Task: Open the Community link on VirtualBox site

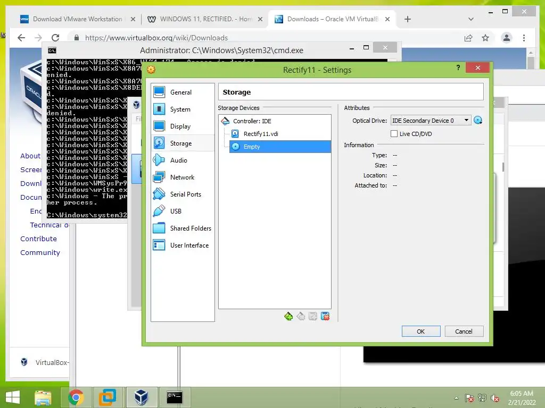Action: pyautogui.click(x=40, y=252)
